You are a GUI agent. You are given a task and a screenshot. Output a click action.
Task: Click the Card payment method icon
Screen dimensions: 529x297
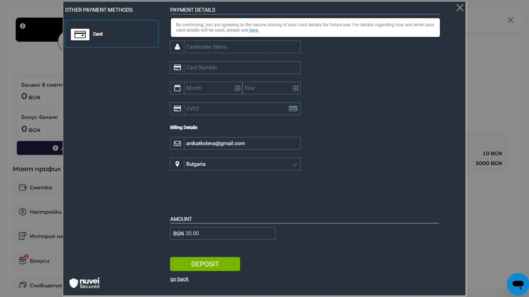point(80,34)
